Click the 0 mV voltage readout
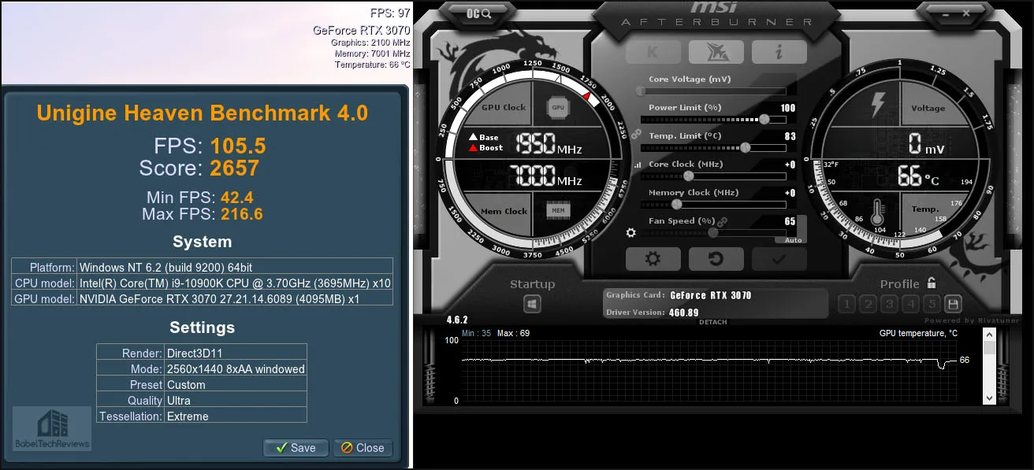 tap(926, 144)
